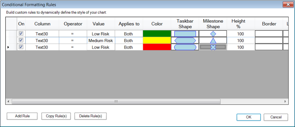Image resolution: width=295 pixels, height=127 pixels.
Task: Click Copy Rule(s) button
Action: 56,116
